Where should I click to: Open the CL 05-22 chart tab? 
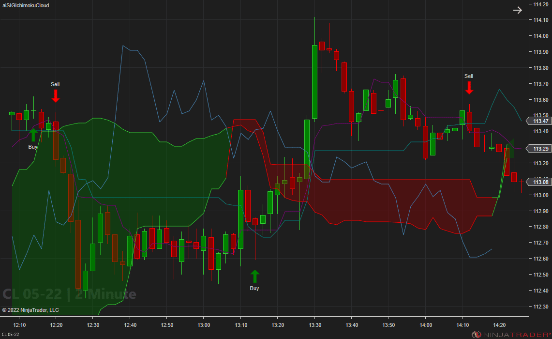(x=10, y=333)
